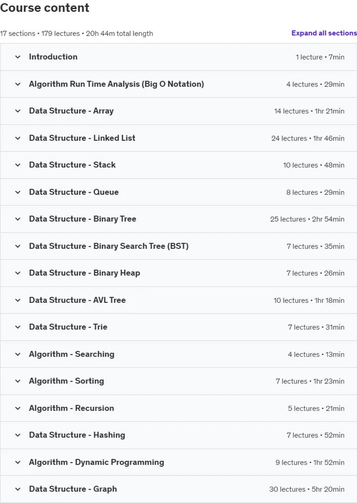Viewport: 357px width, 503px height.
Task: Expand Data Structure - Array chevron
Action: (x=18, y=111)
